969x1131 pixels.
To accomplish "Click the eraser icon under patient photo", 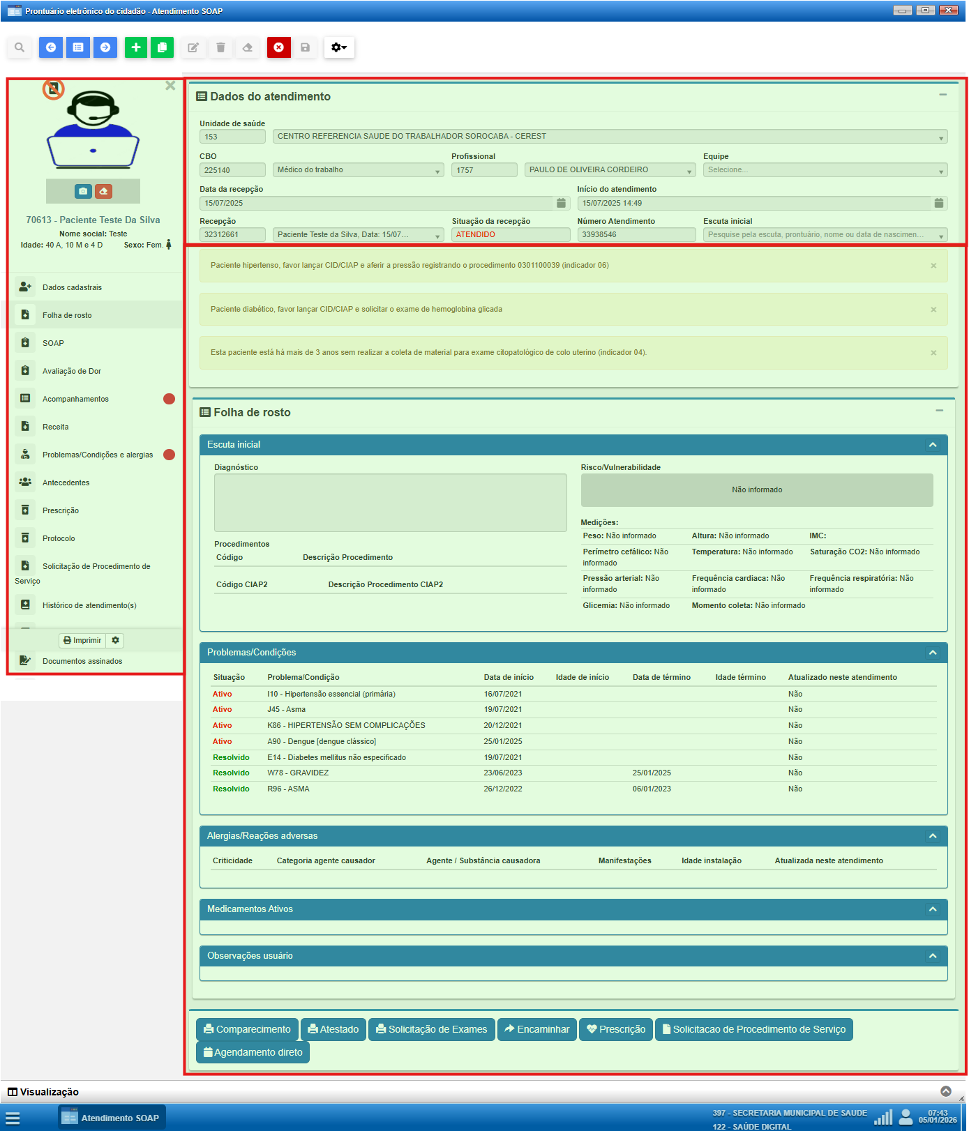I will (103, 191).
